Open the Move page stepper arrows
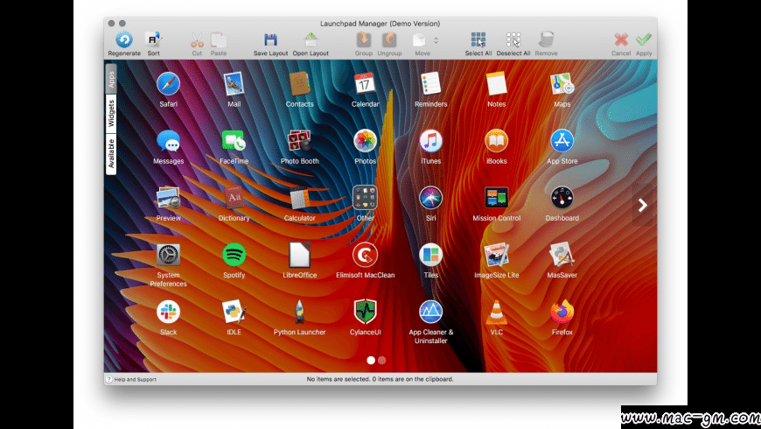 [436, 40]
